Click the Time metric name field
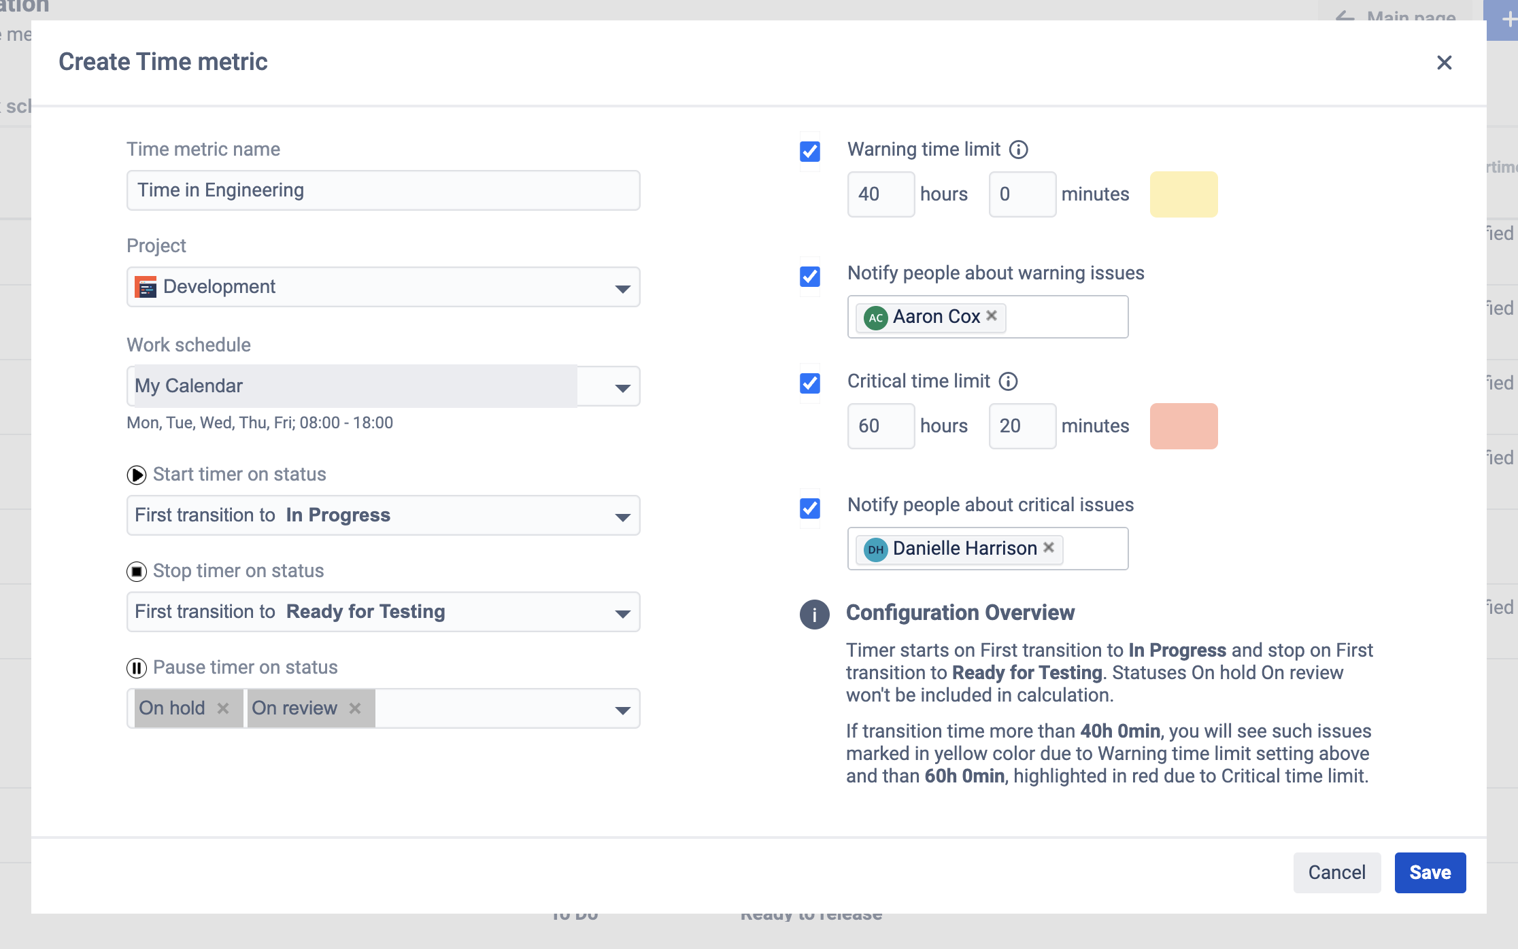1518x949 pixels. point(383,190)
